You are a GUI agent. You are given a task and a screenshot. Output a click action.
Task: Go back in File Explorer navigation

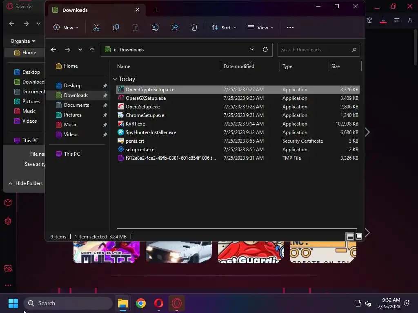(x=53, y=49)
